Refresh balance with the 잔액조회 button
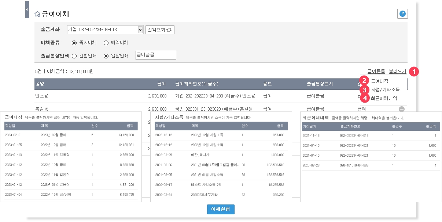442x222 pixels. tap(160, 30)
